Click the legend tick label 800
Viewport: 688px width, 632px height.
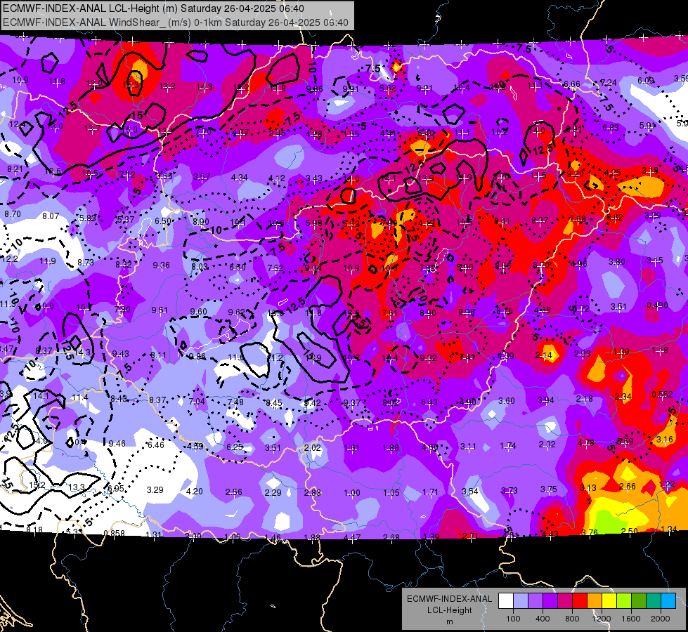[x=572, y=619]
